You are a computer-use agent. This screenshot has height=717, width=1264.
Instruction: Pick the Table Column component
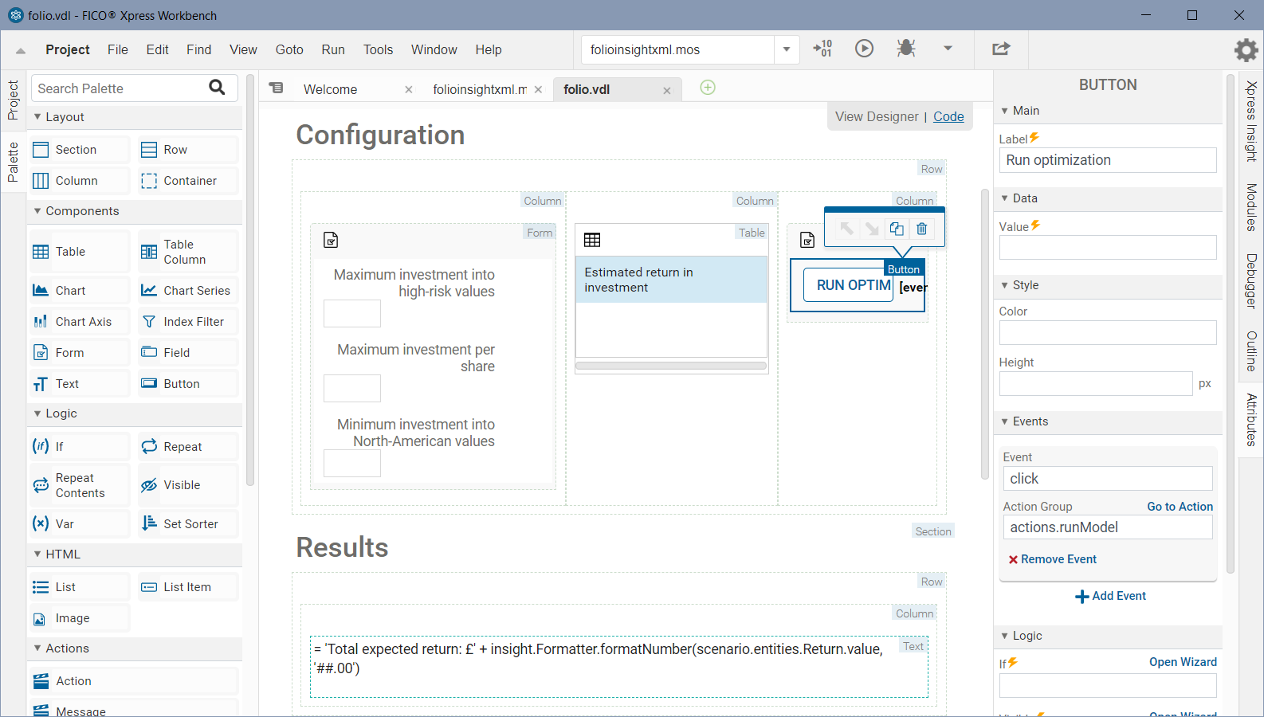[x=188, y=252]
